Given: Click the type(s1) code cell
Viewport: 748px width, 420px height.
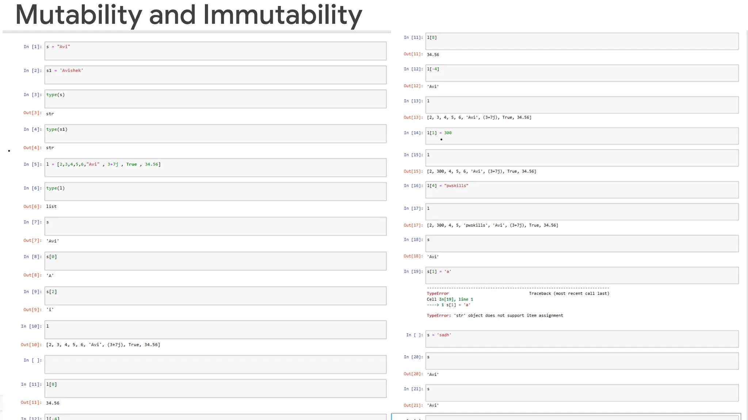Looking at the screenshot, I should click(215, 133).
